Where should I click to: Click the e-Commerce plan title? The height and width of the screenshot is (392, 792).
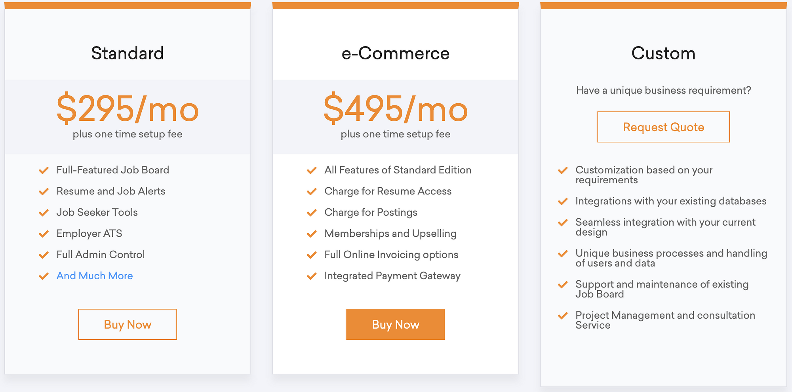pos(395,53)
